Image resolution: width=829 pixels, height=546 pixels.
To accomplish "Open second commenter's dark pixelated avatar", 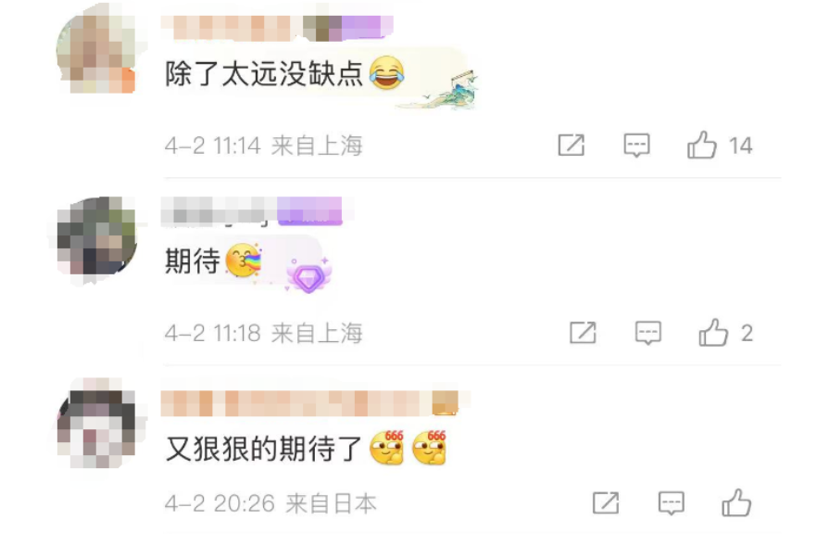I will pyautogui.click(x=96, y=236).
